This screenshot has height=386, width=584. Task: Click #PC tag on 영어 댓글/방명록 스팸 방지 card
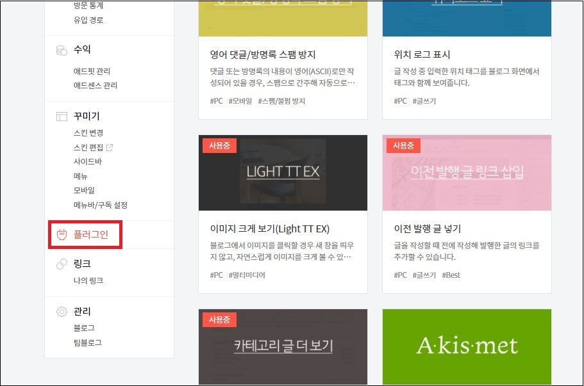[217, 101]
